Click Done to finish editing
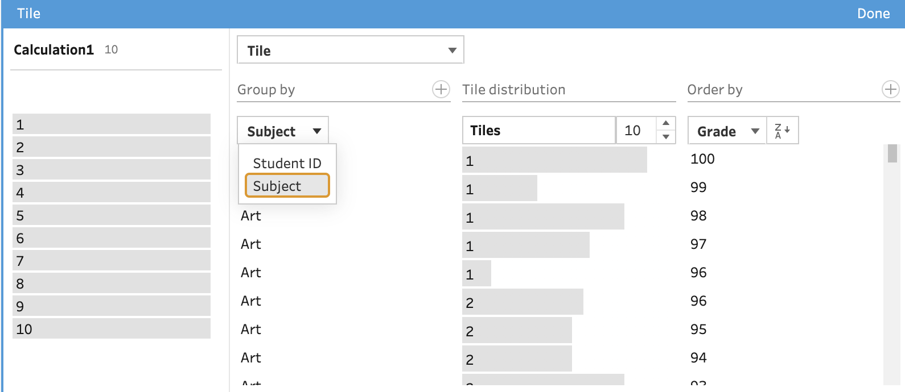The image size is (905, 392). 873,14
